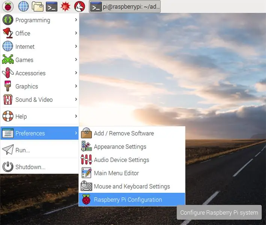Open Mouse and Keyboard Settings

pyautogui.click(x=132, y=186)
